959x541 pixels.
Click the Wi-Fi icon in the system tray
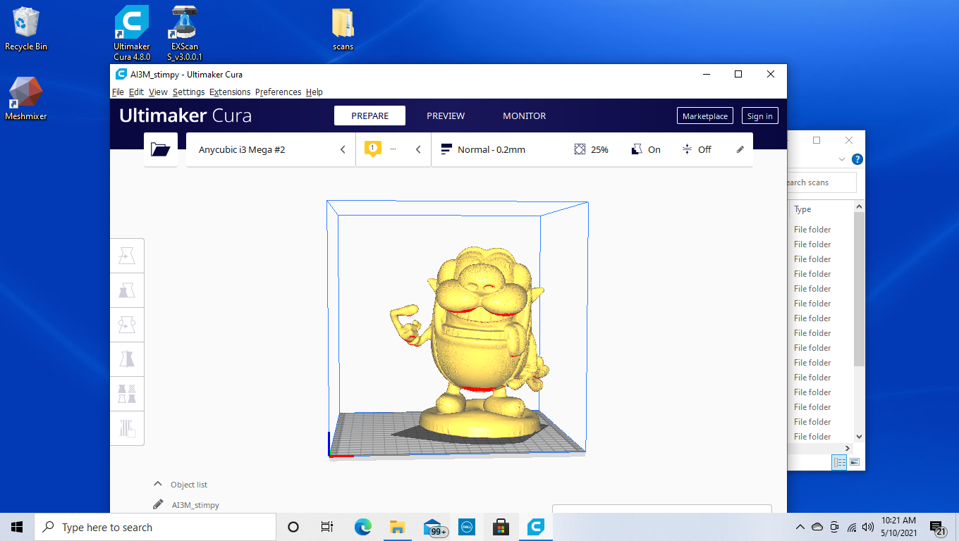(x=852, y=527)
